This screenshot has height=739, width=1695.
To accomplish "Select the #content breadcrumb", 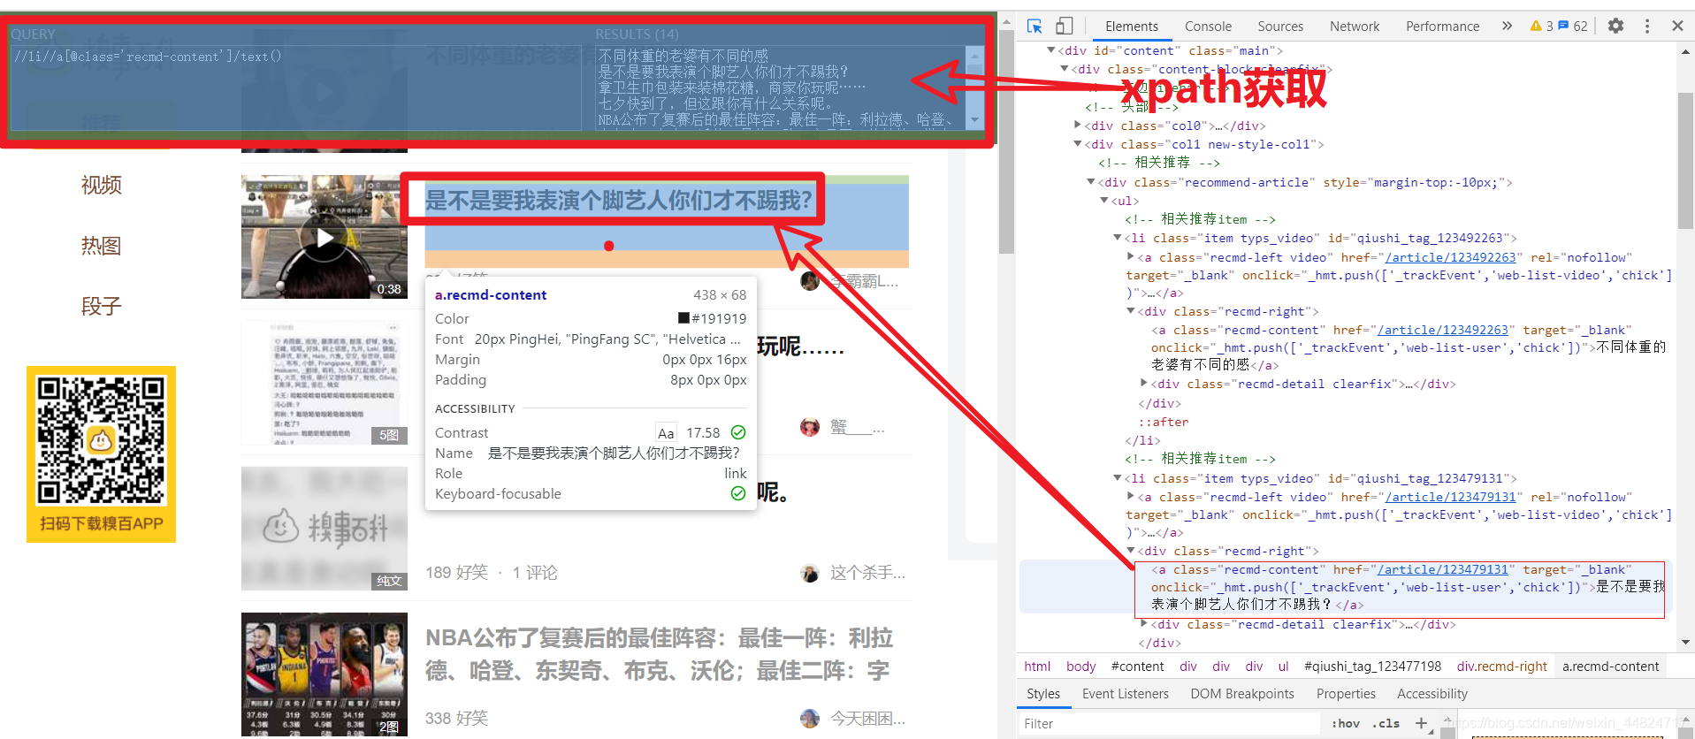I will pyautogui.click(x=1137, y=667).
